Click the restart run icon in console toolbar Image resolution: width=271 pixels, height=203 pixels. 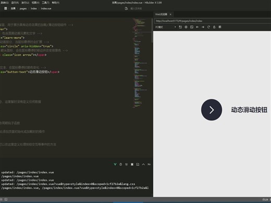point(126,164)
